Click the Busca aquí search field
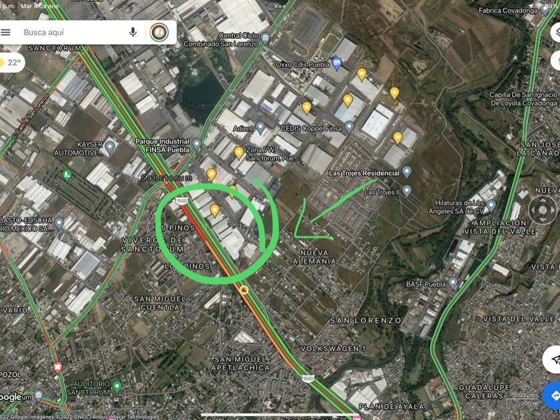Screen dimensions: 560x420 [73, 33]
